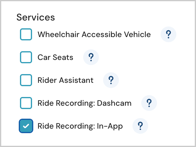196x147 pixels.
Task: Open help for Wheelchair Accessible Vehicle
Action: [x=168, y=34]
